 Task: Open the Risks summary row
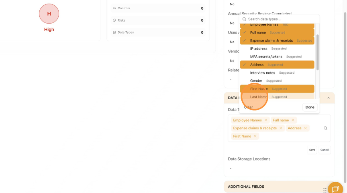pos(157,20)
